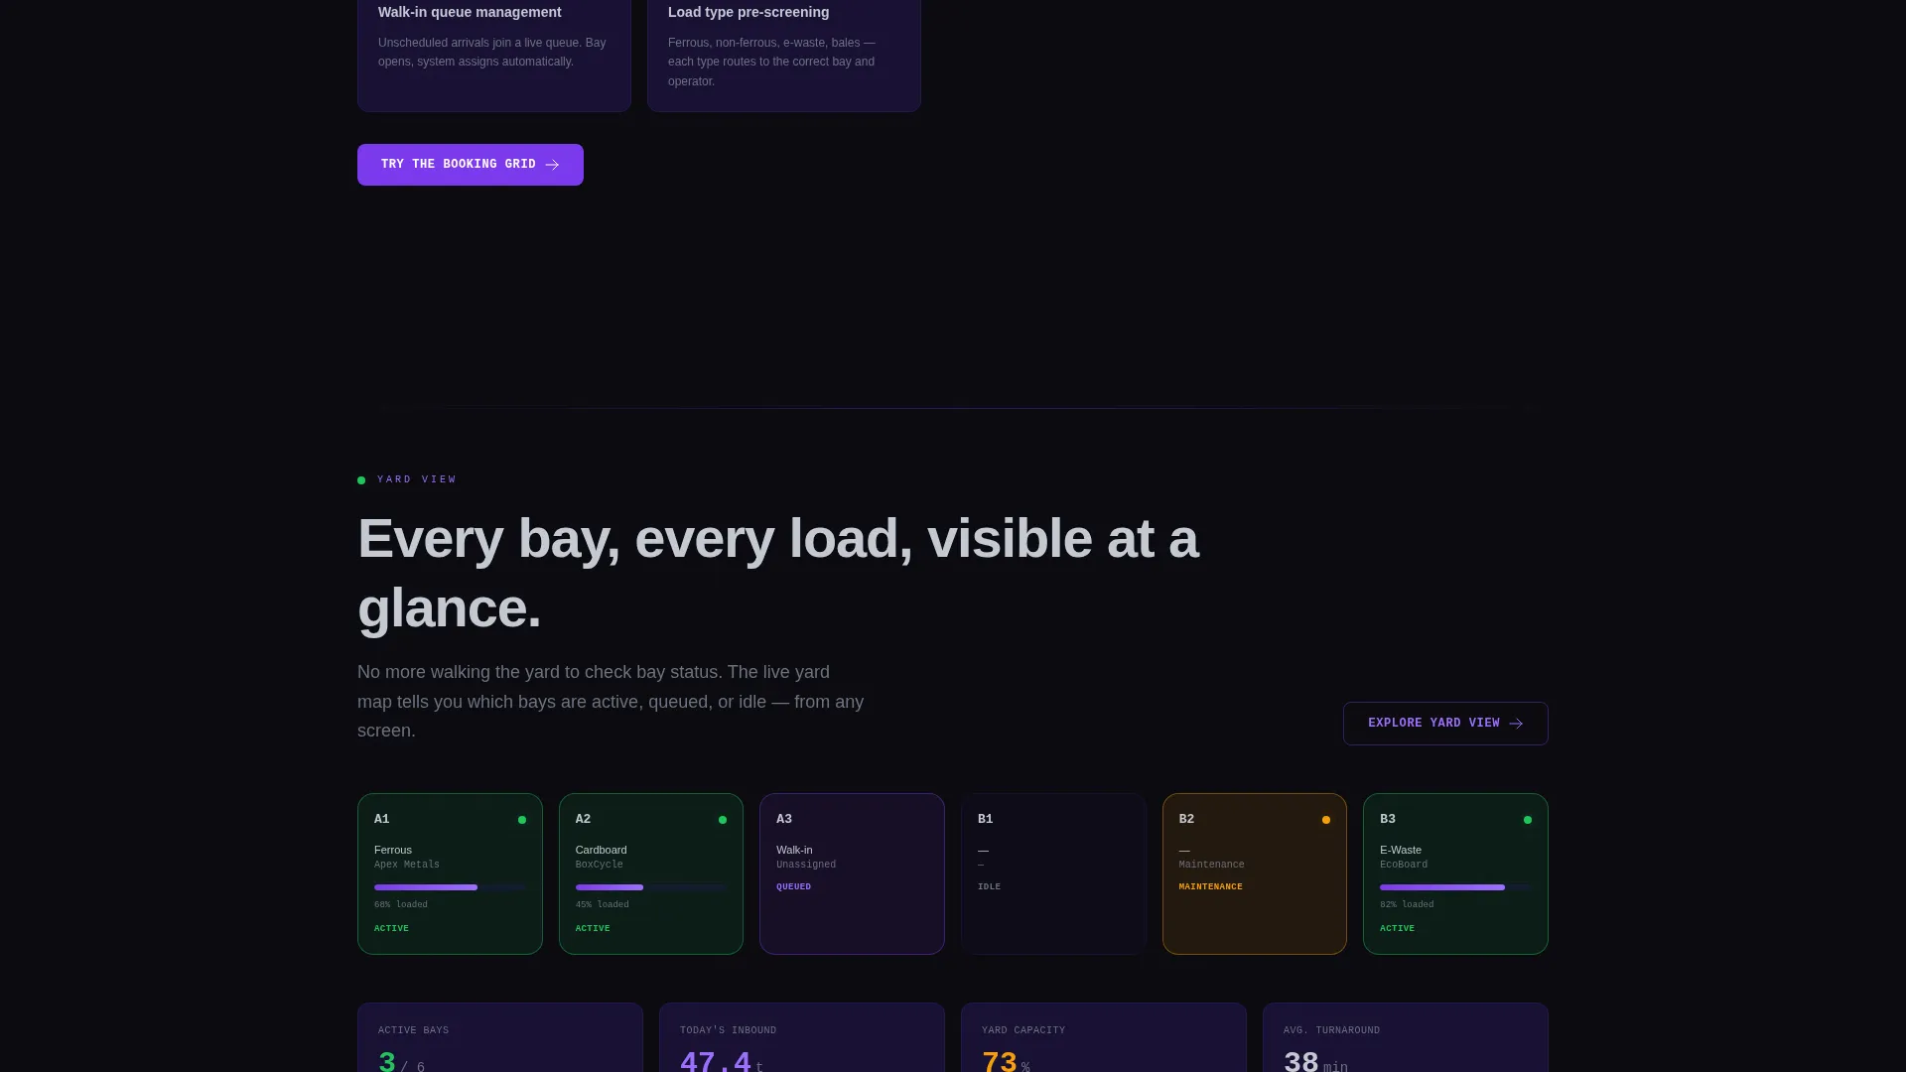Select the B2 Maintenance bay card
The height and width of the screenshot is (1072, 1906).
click(x=1255, y=873)
